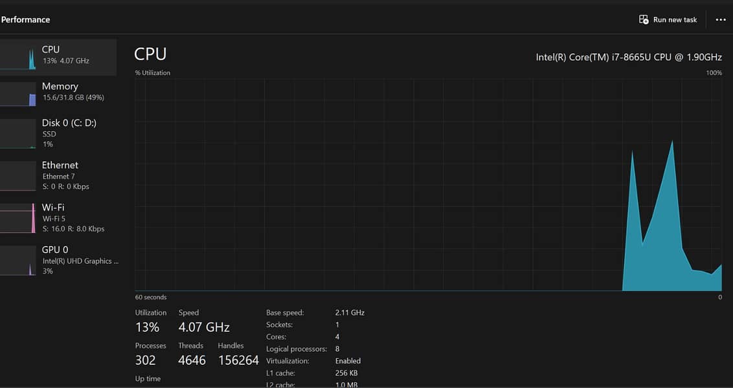Open the Disk 0 (C: D:) label

coord(69,123)
